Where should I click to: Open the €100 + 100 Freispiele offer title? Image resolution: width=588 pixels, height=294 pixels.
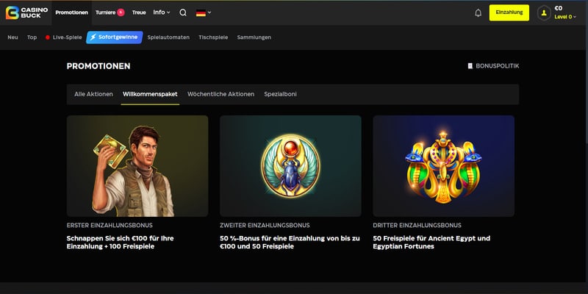(x=120, y=243)
